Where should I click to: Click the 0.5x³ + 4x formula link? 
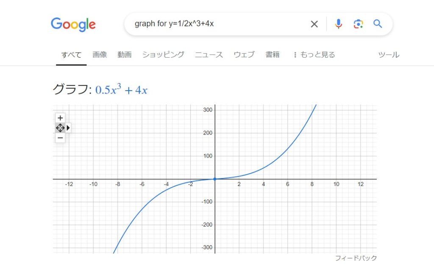tap(121, 89)
